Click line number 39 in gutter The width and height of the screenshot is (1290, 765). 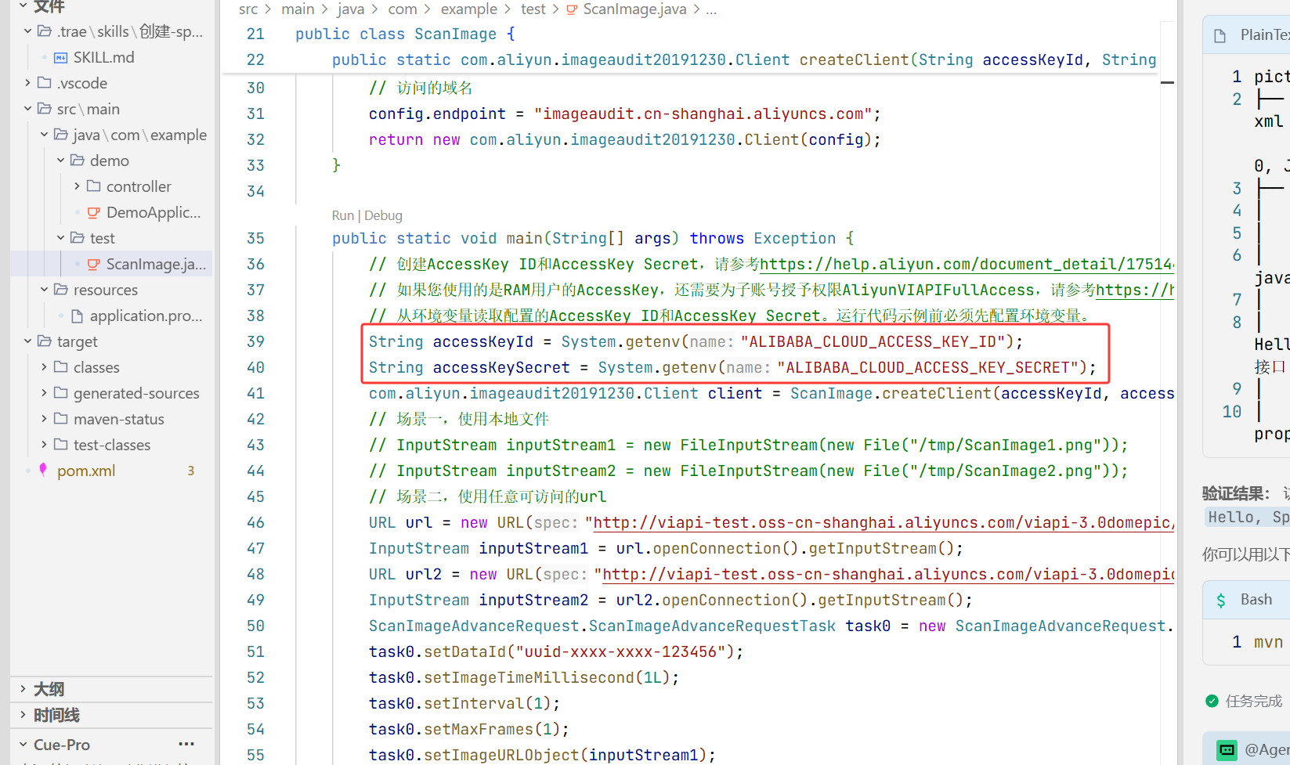255,342
